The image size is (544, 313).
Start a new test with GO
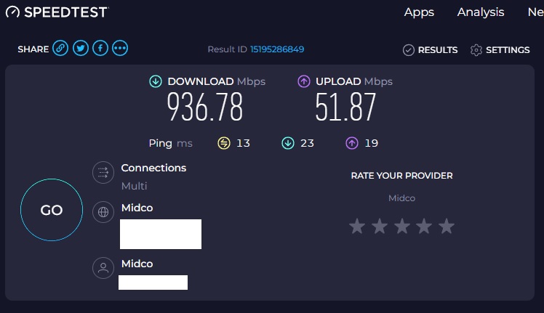52,210
